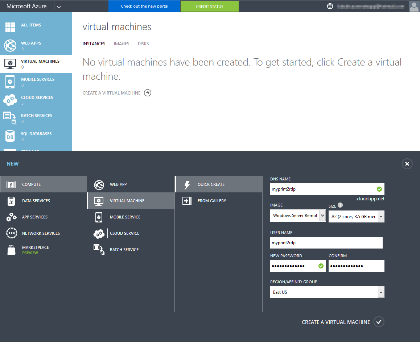Select App Services in the New menu

tap(44, 217)
